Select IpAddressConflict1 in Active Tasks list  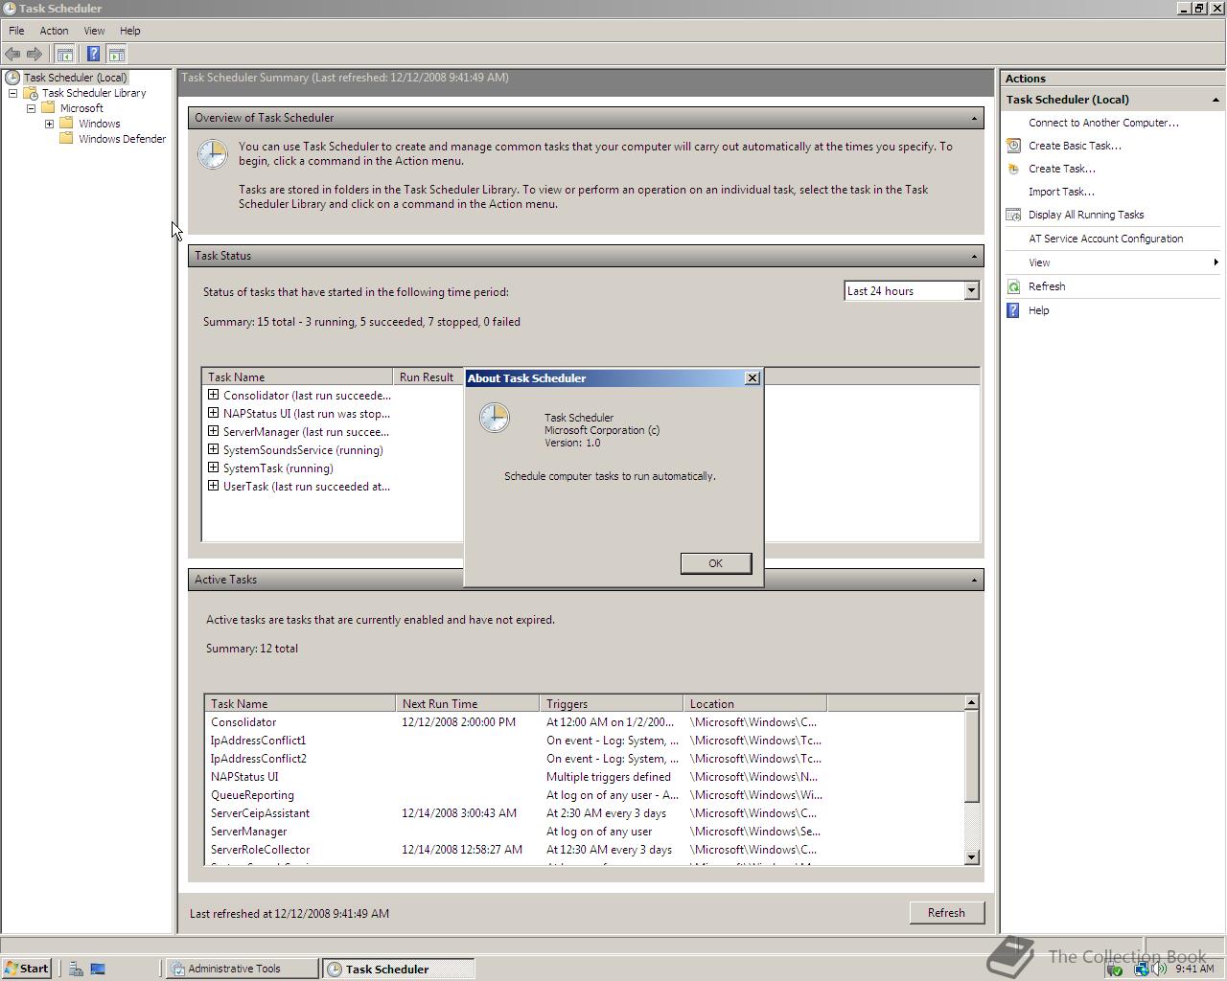258,741
